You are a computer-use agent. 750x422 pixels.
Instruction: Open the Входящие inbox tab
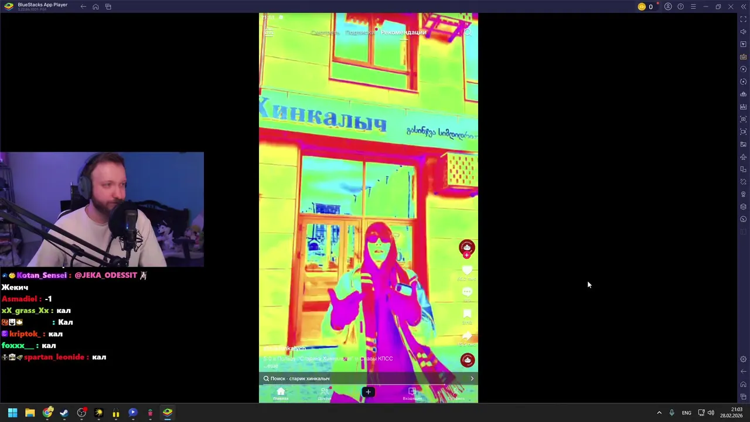click(x=412, y=394)
